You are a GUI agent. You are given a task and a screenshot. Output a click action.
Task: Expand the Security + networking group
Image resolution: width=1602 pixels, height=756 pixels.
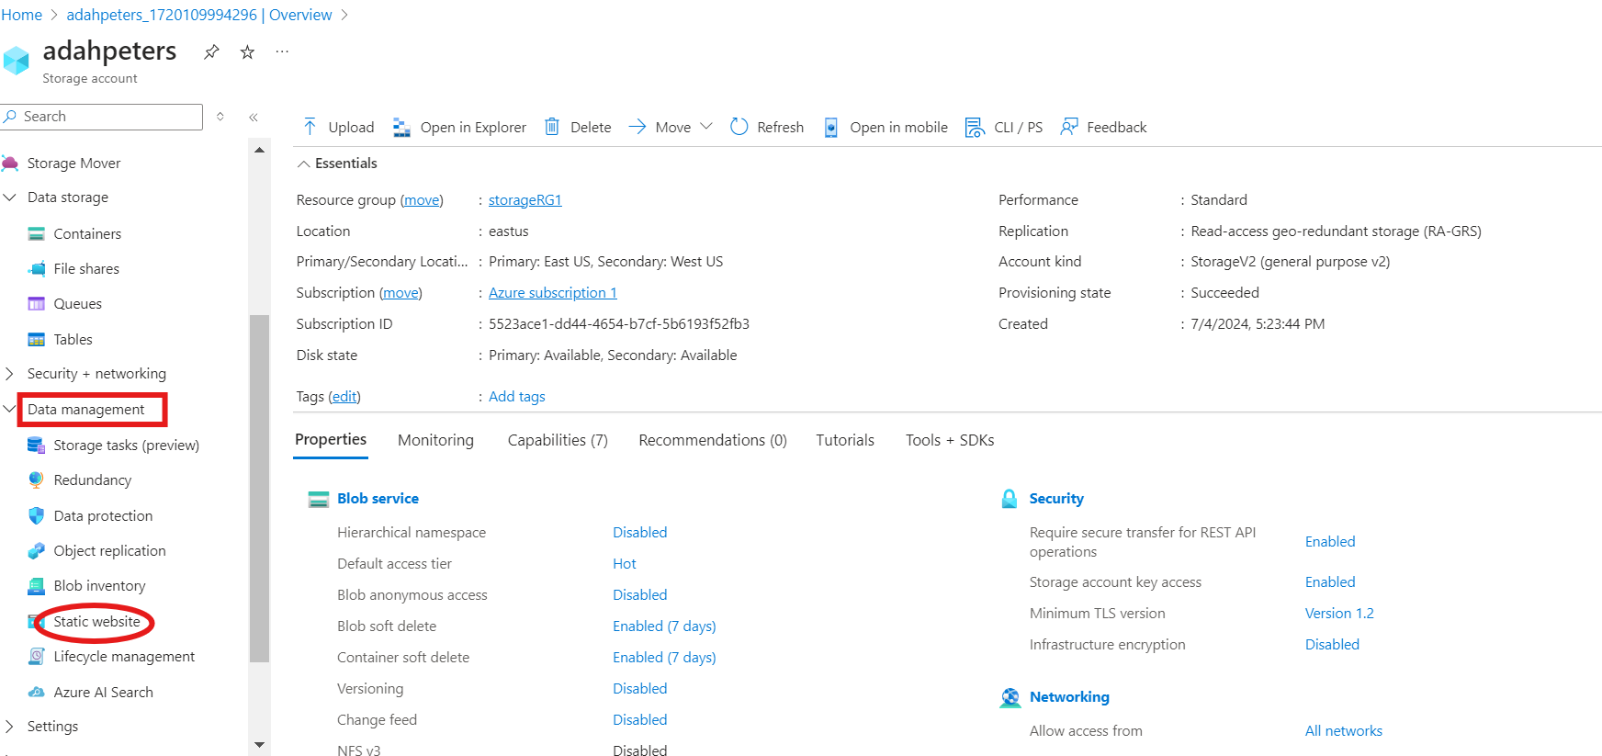pos(10,374)
